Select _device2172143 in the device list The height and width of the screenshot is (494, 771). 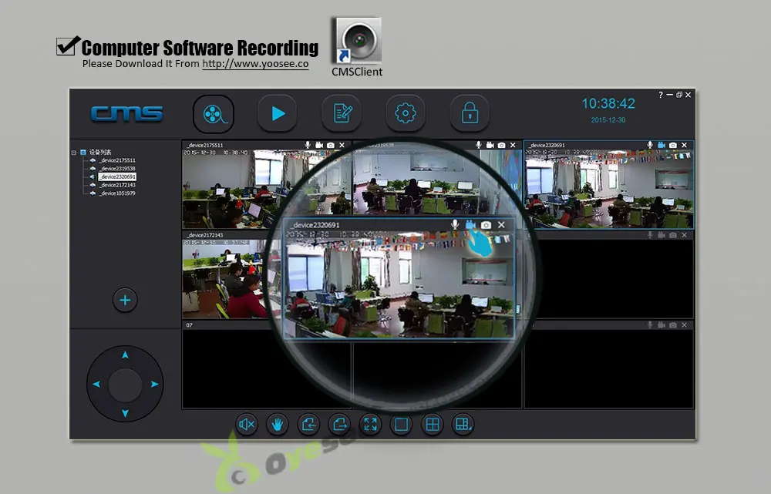(117, 185)
